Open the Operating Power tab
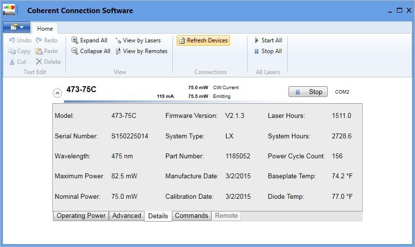415x247 pixels. 81,215
